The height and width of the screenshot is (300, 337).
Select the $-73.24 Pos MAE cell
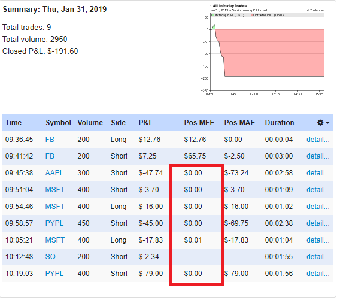tap(236, 173)
